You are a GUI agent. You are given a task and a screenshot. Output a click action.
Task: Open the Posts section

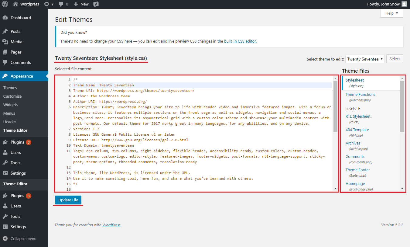(15, 31)
